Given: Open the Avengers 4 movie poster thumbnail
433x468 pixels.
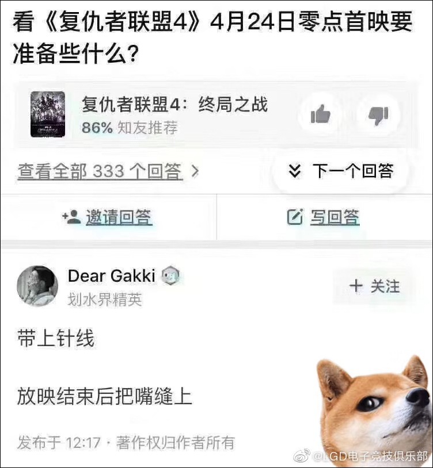Looking at the screenshot, I should click(48, 114).
